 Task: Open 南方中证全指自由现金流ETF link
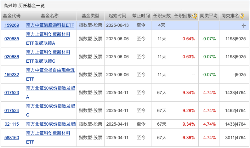click(x=50, y=75)
